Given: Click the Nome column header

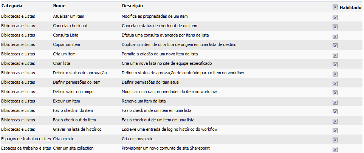Looking at the screenshot, I should 59,6.
